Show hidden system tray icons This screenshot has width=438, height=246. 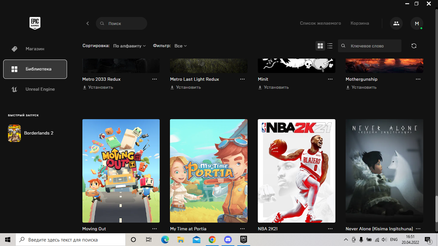[x=346, y=240]
